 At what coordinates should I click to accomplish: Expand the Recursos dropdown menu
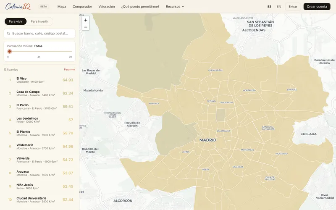[175, 7]
